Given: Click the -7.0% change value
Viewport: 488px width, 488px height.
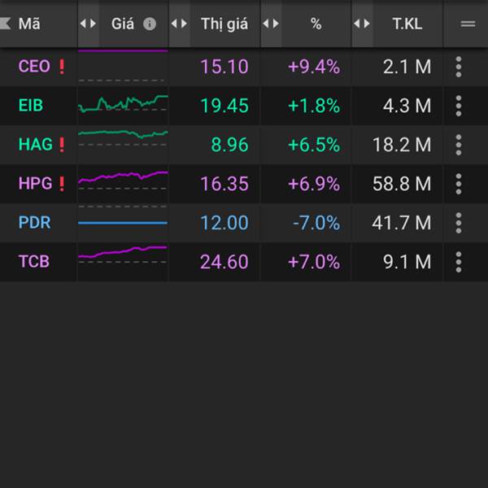Looking at the screenshot, I should pos(316,223).
